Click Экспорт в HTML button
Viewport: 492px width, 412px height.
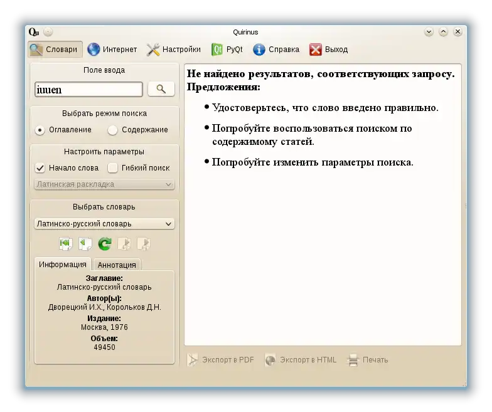(301, 360)
